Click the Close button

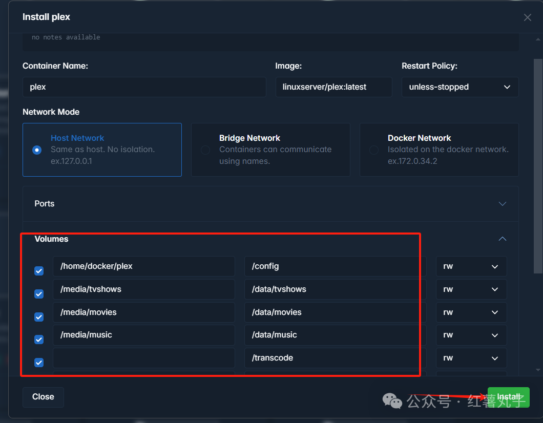pos(43,397)
